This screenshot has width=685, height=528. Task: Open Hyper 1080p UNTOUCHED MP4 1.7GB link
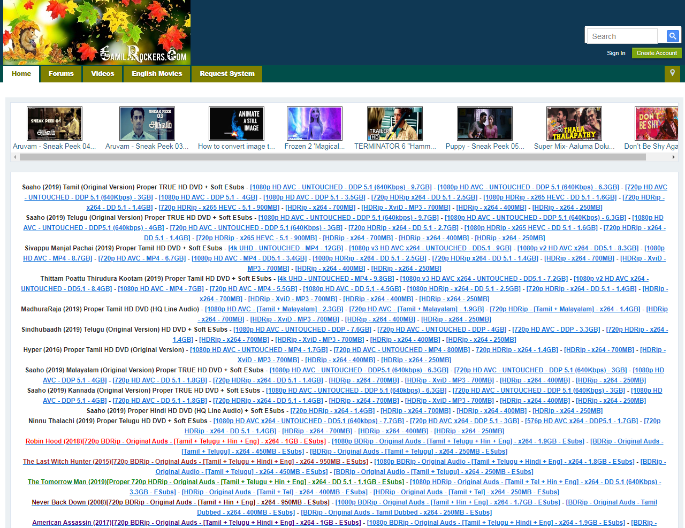point(259,350)
